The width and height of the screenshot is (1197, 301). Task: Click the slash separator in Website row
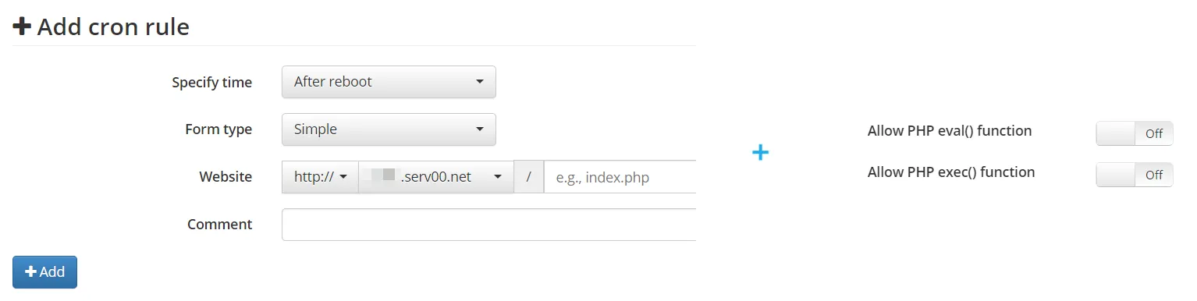tap(529, 177)
